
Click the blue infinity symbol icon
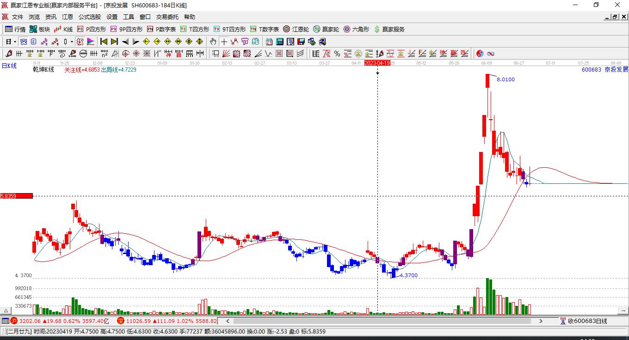point(491,54)
